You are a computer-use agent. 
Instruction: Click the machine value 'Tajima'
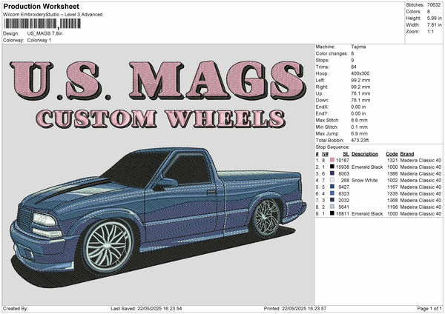point(358,47)
